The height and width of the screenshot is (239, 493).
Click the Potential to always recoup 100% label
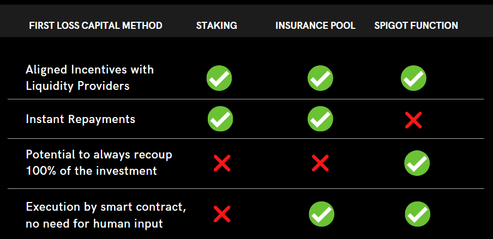[x=99, y=163]
